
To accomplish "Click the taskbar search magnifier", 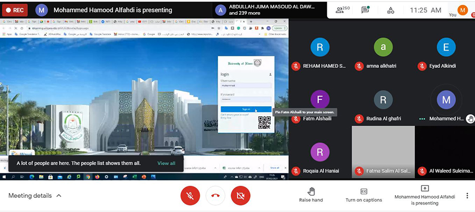I will pos(13,177).
